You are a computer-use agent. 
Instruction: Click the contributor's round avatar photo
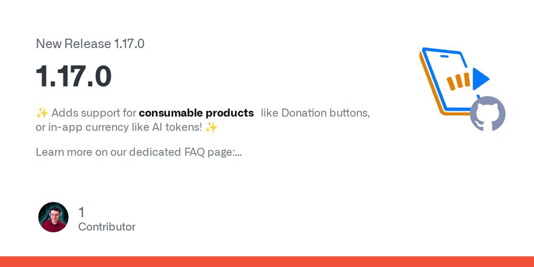click(53, 217)
